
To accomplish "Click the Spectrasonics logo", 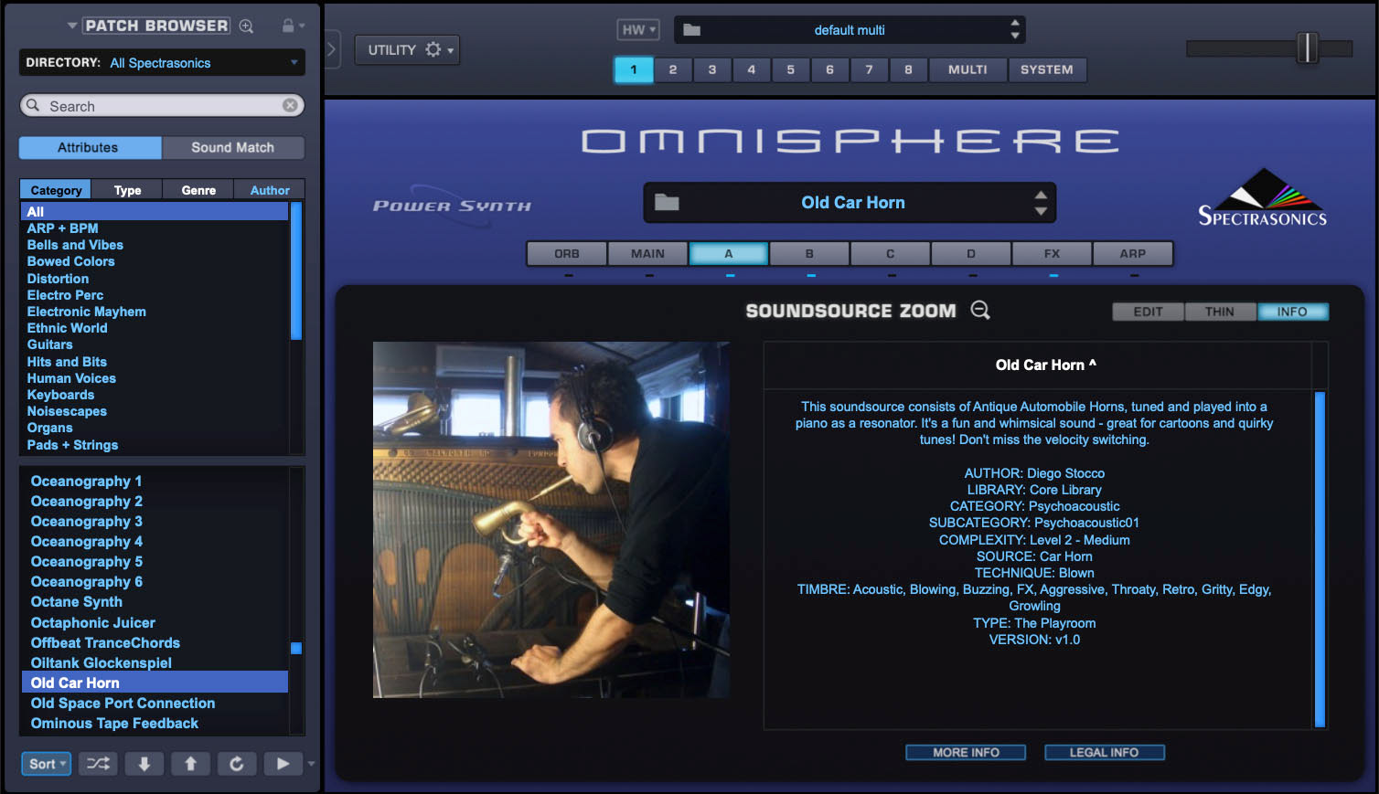I will point(1262,197).
